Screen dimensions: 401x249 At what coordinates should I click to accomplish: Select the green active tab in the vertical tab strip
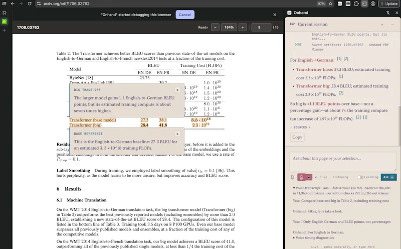point(4,22)
